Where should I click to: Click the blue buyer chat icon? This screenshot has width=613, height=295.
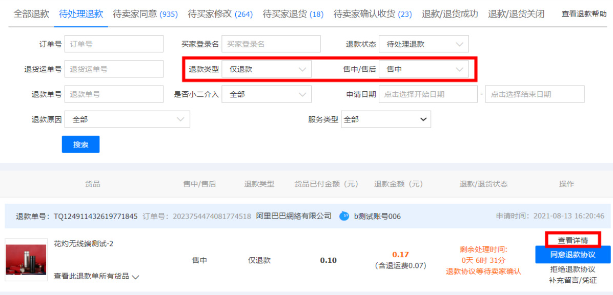coord(344,216)
